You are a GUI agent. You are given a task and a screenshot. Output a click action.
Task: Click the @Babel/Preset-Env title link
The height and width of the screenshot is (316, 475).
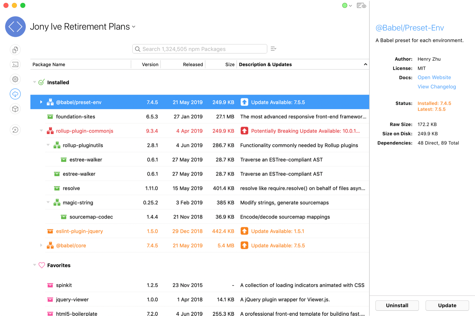(x=410, y=28)
